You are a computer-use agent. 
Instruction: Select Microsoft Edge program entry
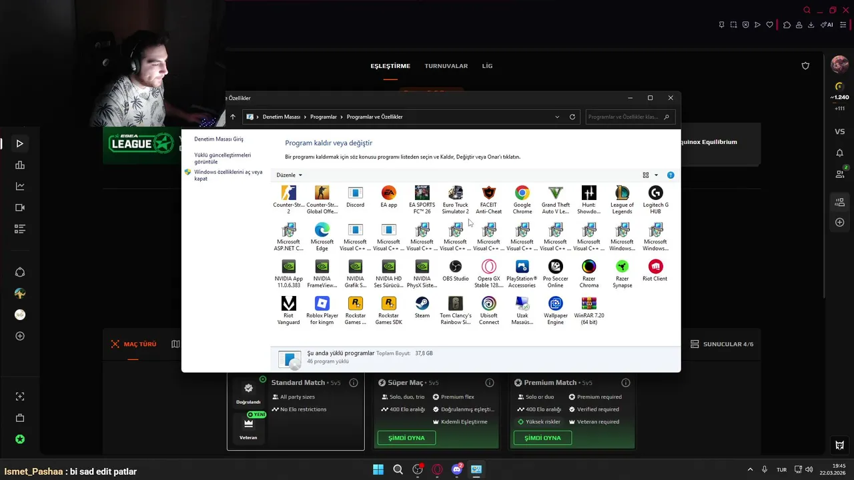click(322, 237)
